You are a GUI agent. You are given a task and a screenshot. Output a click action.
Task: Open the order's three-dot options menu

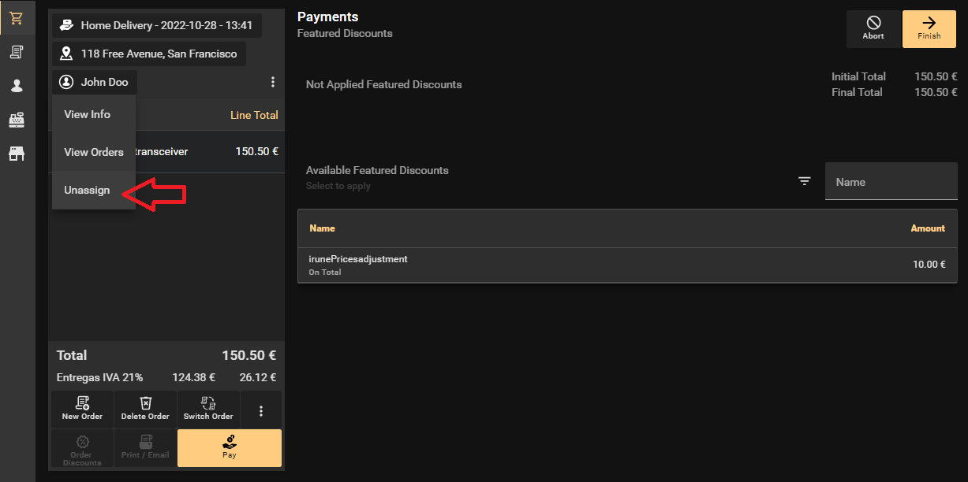point(273,82)
